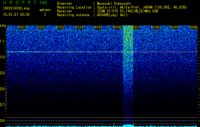The width and height of the screenshot is (200, 127).
Task: Click the Receiving antenna label
Action: (x=73, y=15)
